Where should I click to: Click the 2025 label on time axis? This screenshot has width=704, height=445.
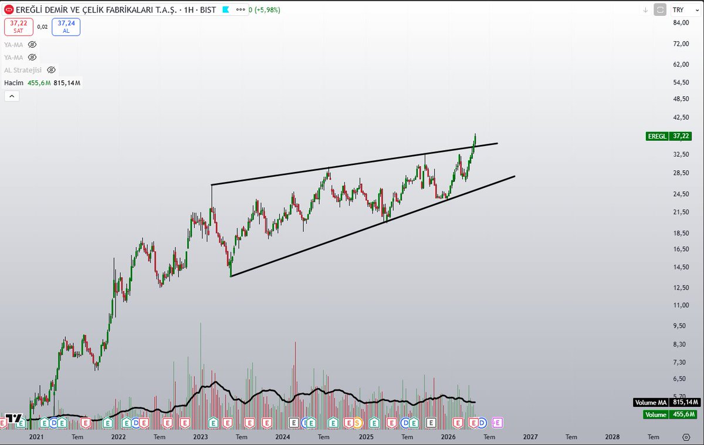coord(366,437)
